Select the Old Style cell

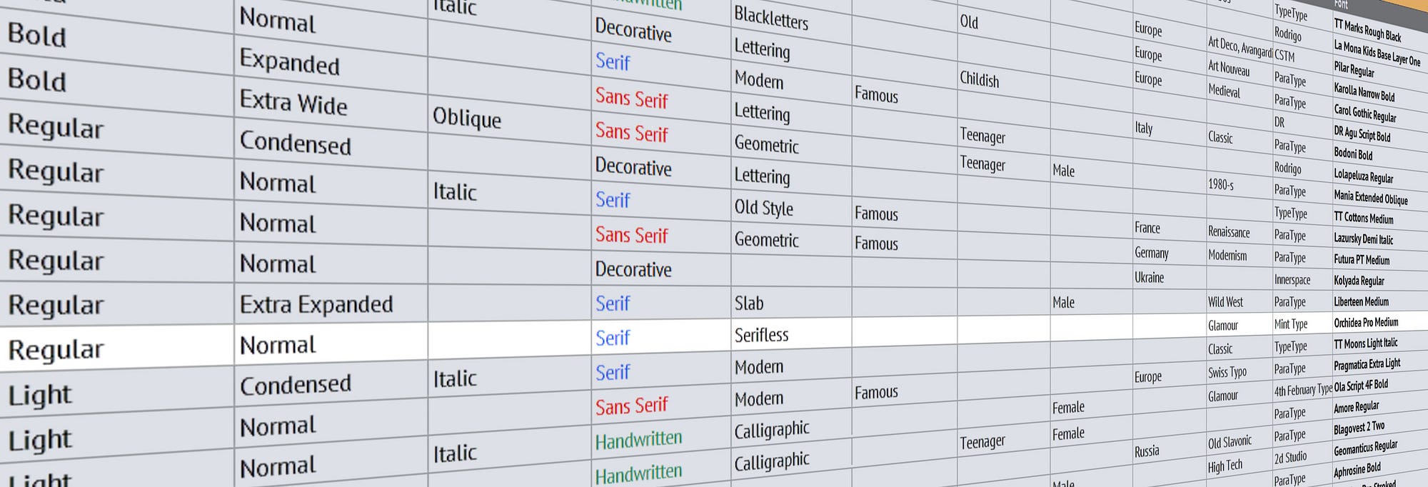point(763,208)
